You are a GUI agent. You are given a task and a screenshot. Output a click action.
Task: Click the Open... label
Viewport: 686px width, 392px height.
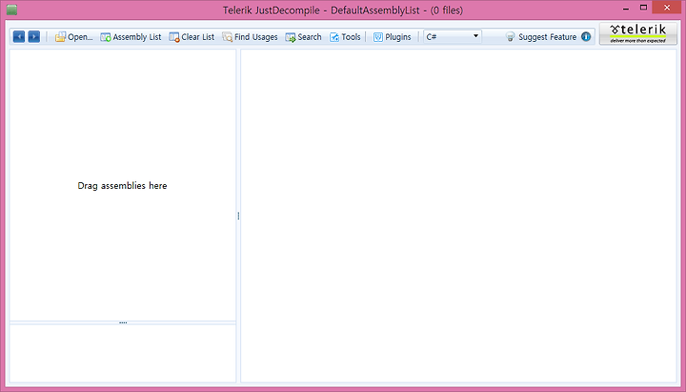pos(80,37)
